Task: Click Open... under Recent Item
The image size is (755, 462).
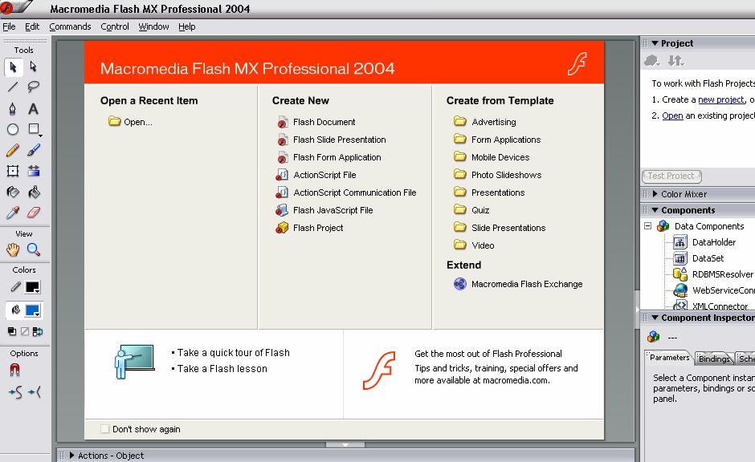Action: [x=130, y=122]
